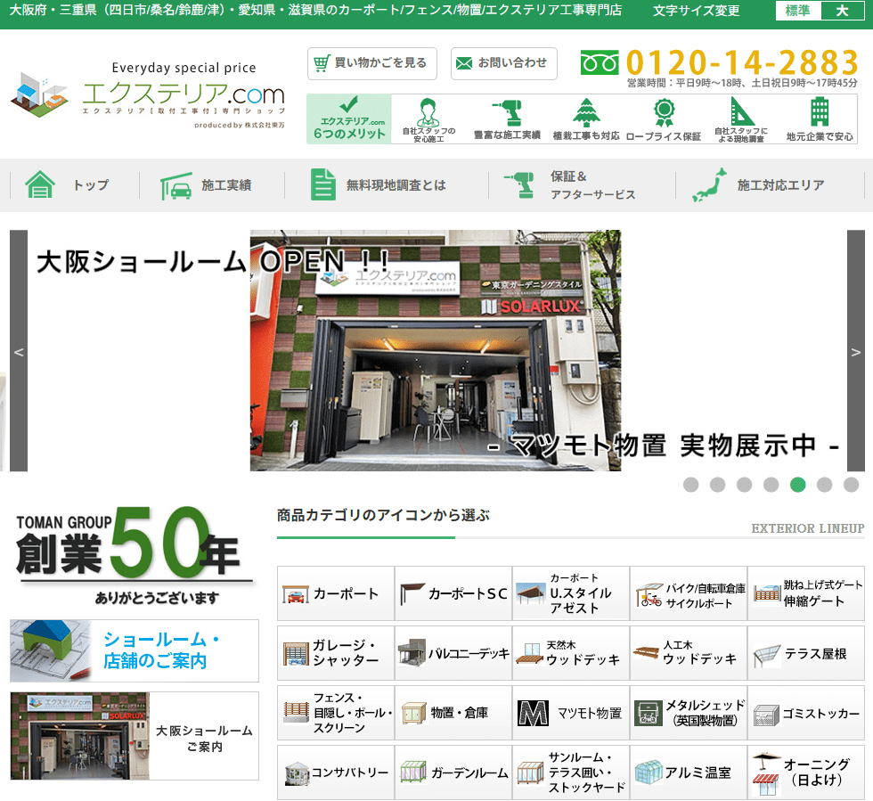Click the phone number 0120-14-2883
This screenshot has width=873, height=801.
coord(742,61)
